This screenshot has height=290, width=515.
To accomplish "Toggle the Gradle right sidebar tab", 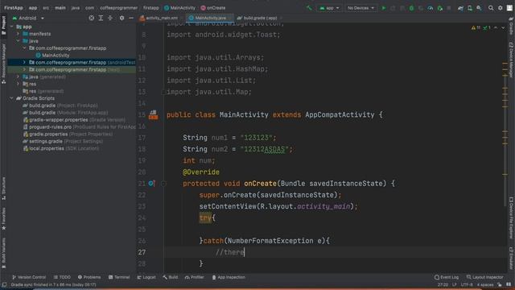I will pos(512,26).
